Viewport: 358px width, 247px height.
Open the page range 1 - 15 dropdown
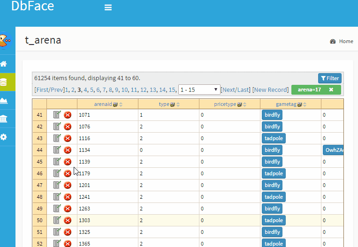(x=199, y=90)
